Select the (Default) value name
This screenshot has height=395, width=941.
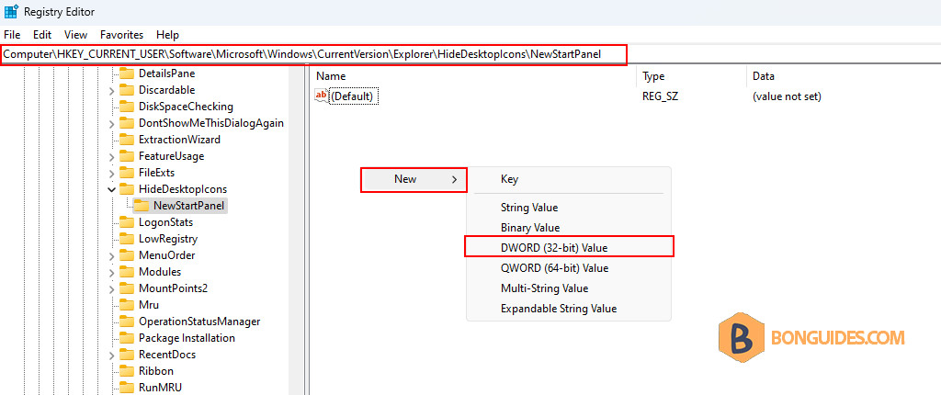354,96
